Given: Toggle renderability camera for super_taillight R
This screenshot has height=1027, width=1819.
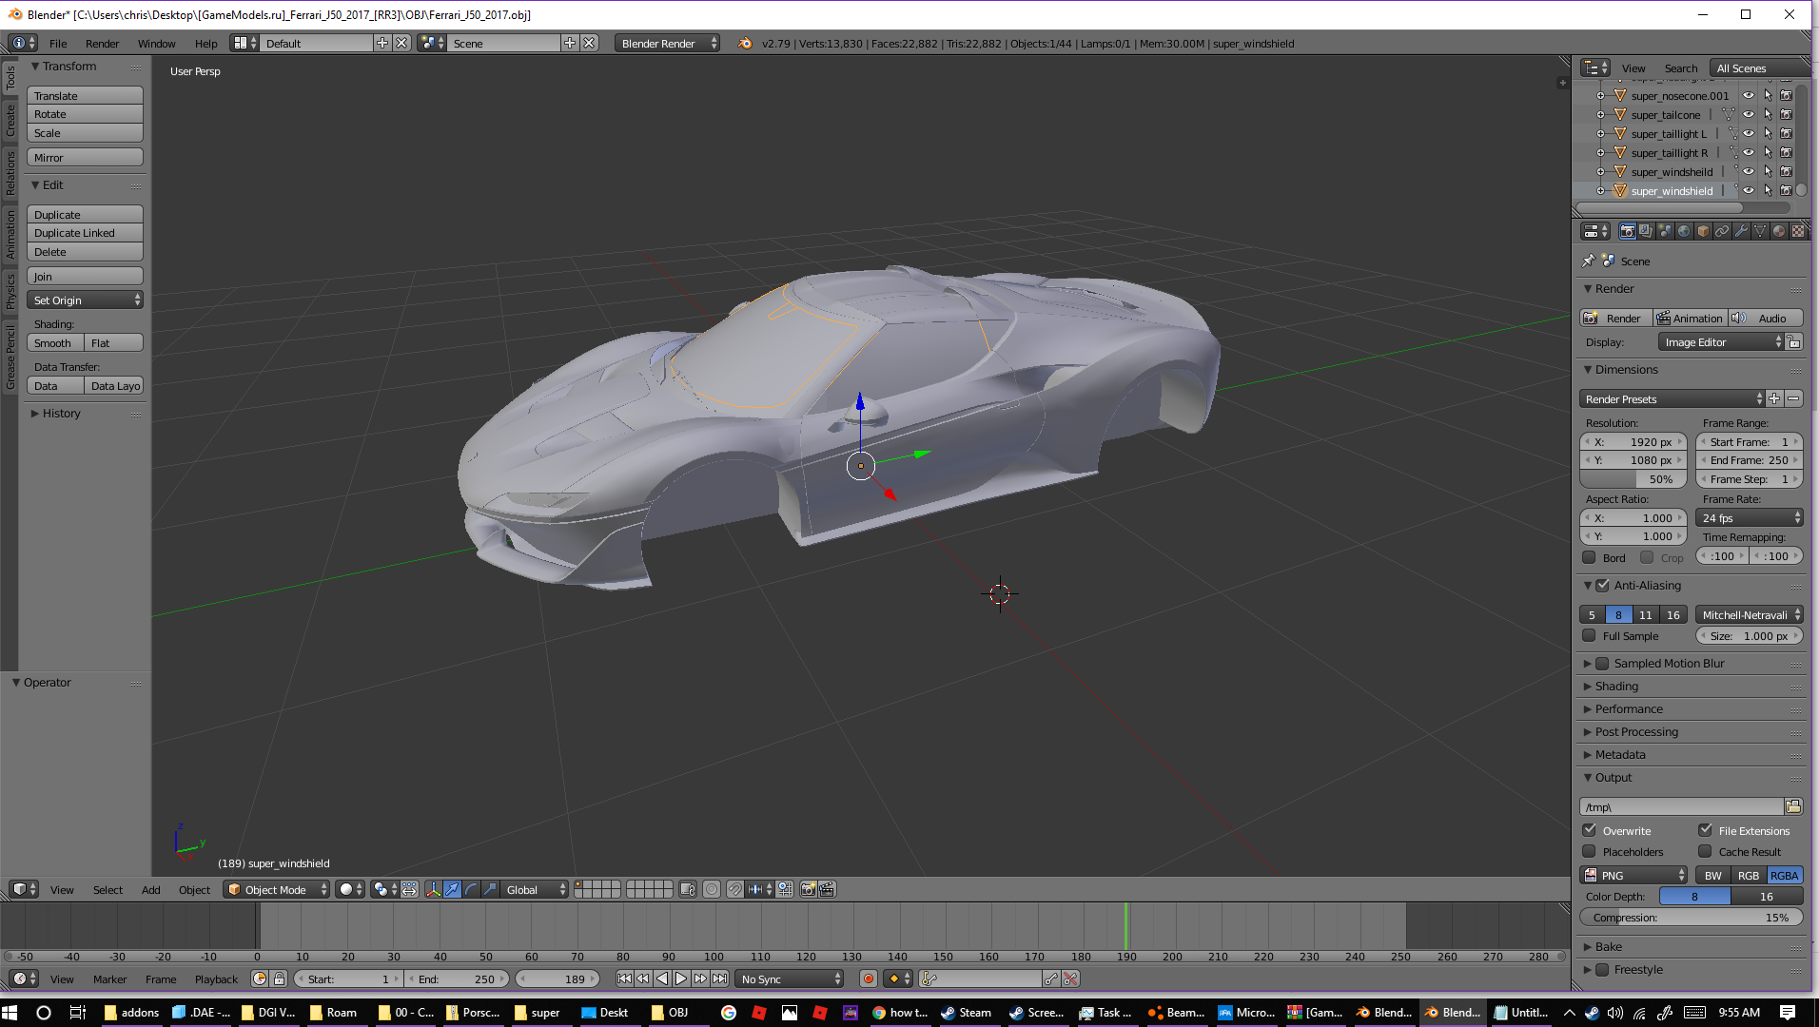Looking at the screenshot, I should [1787, 152].
